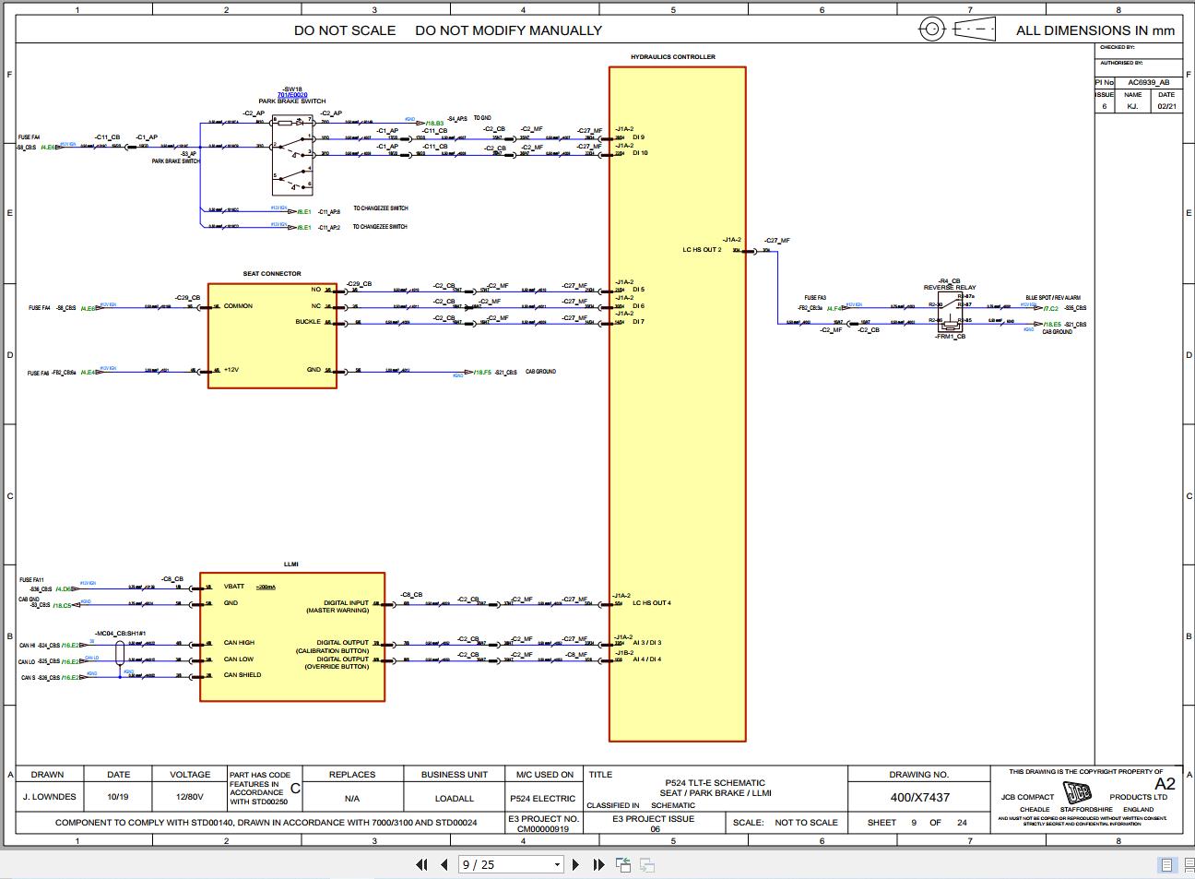Open the 701/E0020 part hyperlink

point(292,95)
